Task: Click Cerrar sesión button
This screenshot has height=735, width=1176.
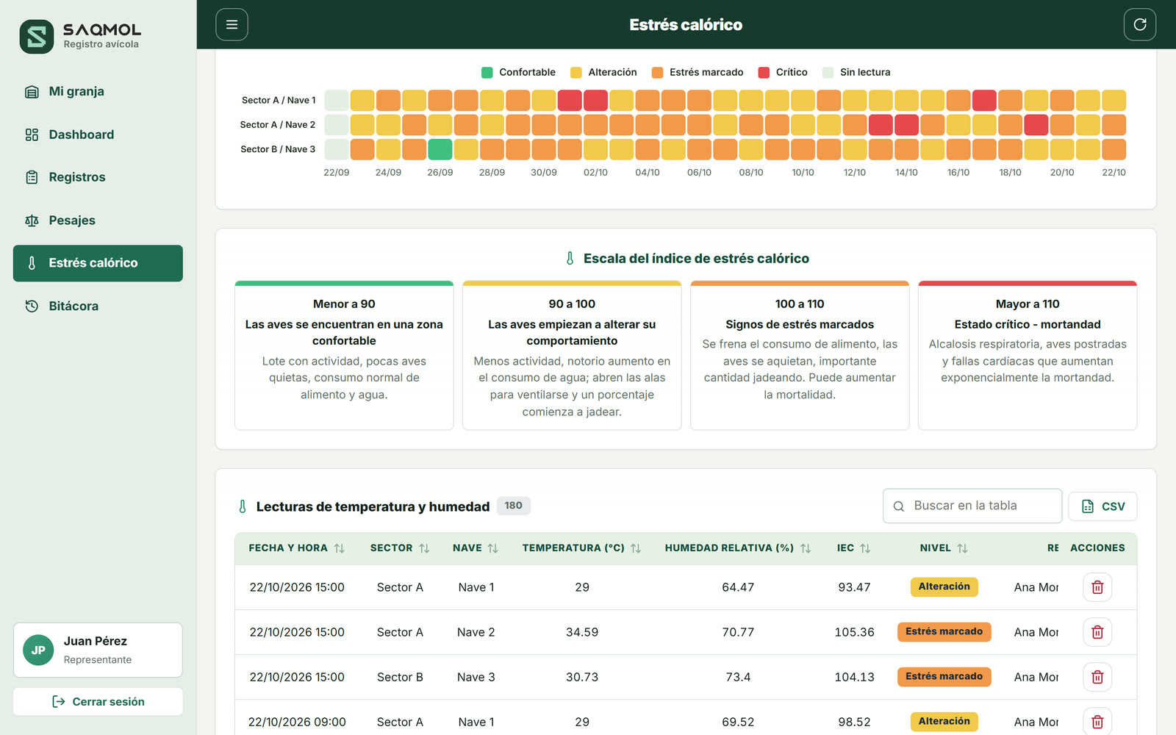Action: 98,702
